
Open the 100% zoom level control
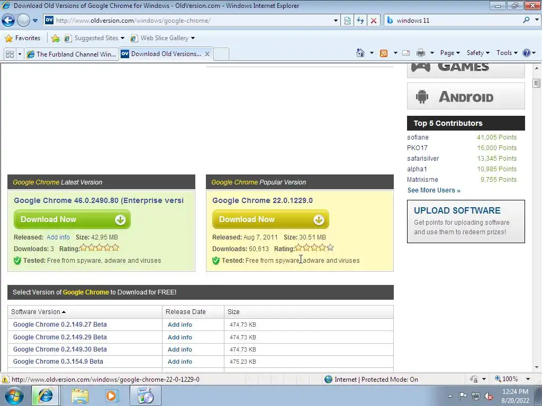pos(512,379)
